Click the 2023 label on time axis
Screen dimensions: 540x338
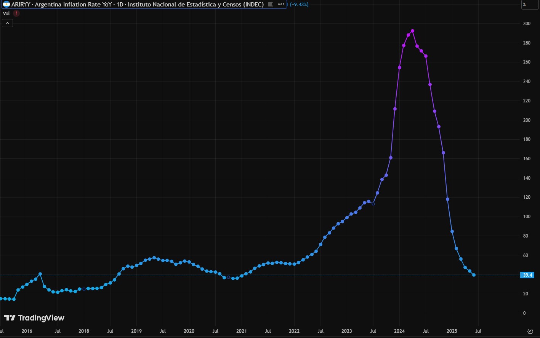click(x=347, y=331)
